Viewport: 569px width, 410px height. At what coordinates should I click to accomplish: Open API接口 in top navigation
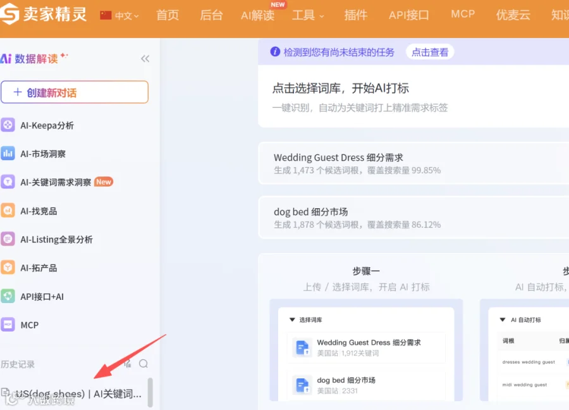(x=409, y=15)
